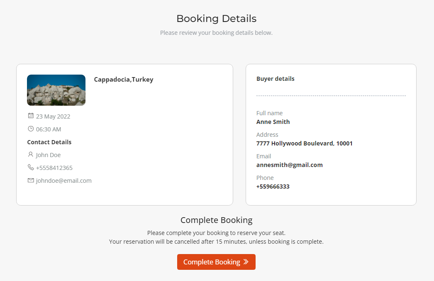Click the Contact Details heading

coord(49,142)
